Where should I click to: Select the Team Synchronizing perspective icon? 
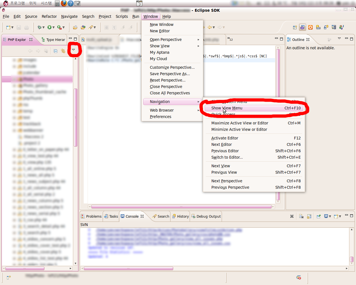click(326, 27)
